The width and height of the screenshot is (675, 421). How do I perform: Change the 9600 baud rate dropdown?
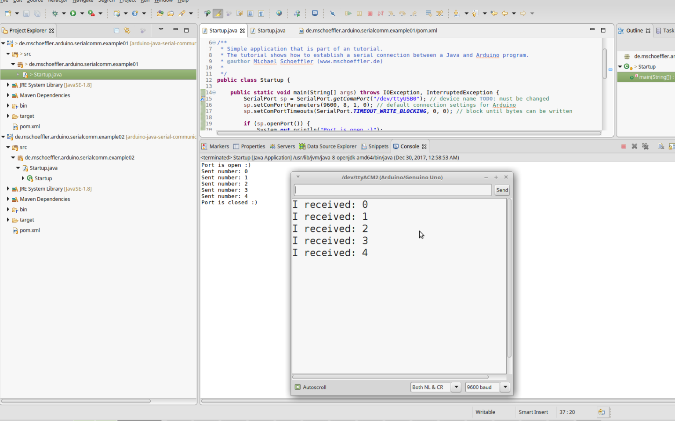point(505,387)
